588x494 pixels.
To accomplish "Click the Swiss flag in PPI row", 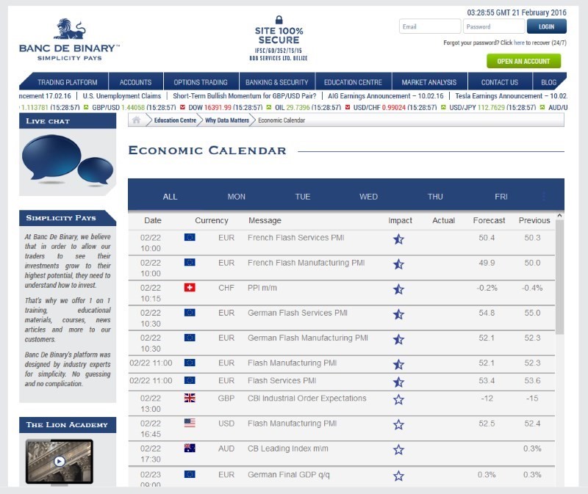I will tap(190, 287).
